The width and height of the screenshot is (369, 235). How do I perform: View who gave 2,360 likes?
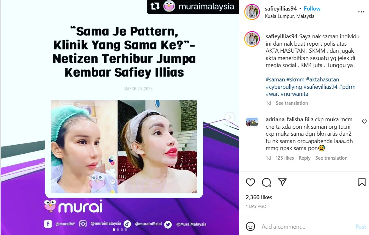259,197
